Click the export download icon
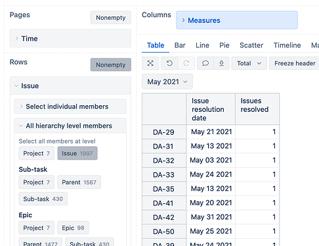 (221, 63)
